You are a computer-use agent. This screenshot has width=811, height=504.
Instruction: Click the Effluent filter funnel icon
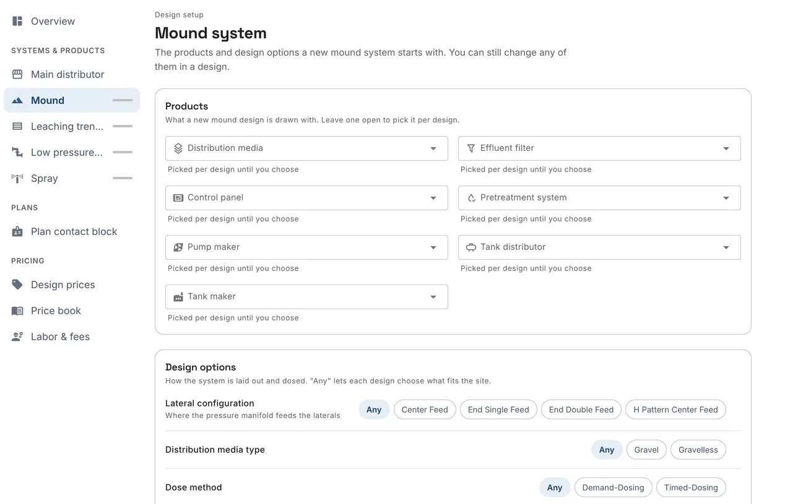[x=471, y=148]
